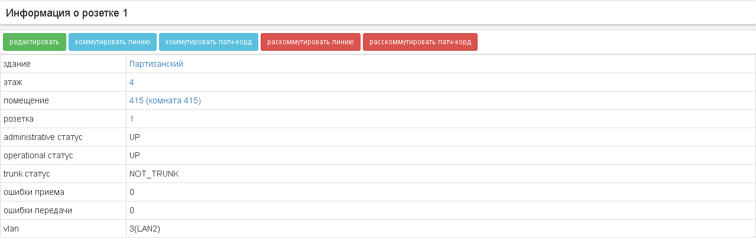Select the "этаж" row label
The image size is (756, 238).
click(13, 82)
